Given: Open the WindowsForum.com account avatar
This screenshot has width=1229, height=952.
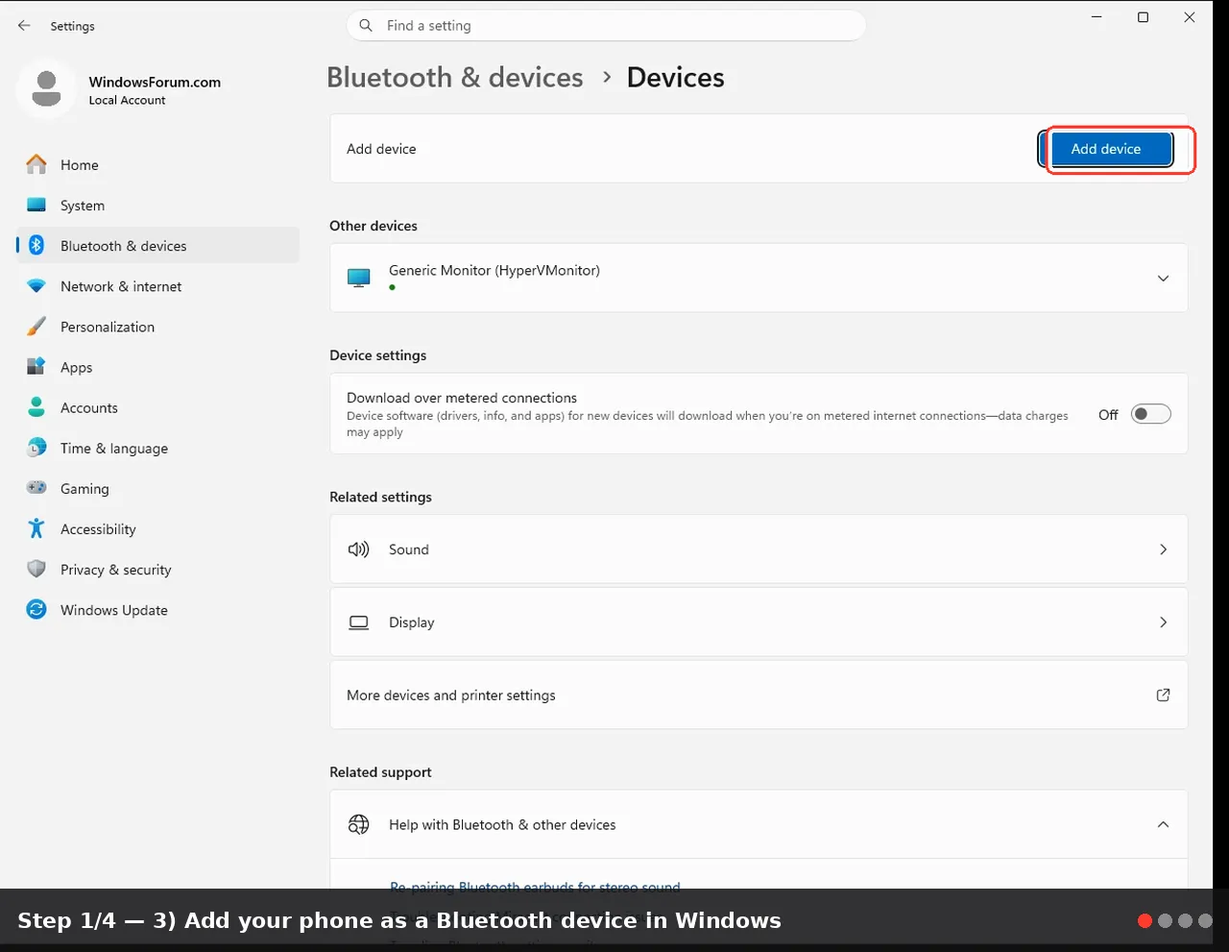Looking at the screenshot, I should tap(46, 88).
